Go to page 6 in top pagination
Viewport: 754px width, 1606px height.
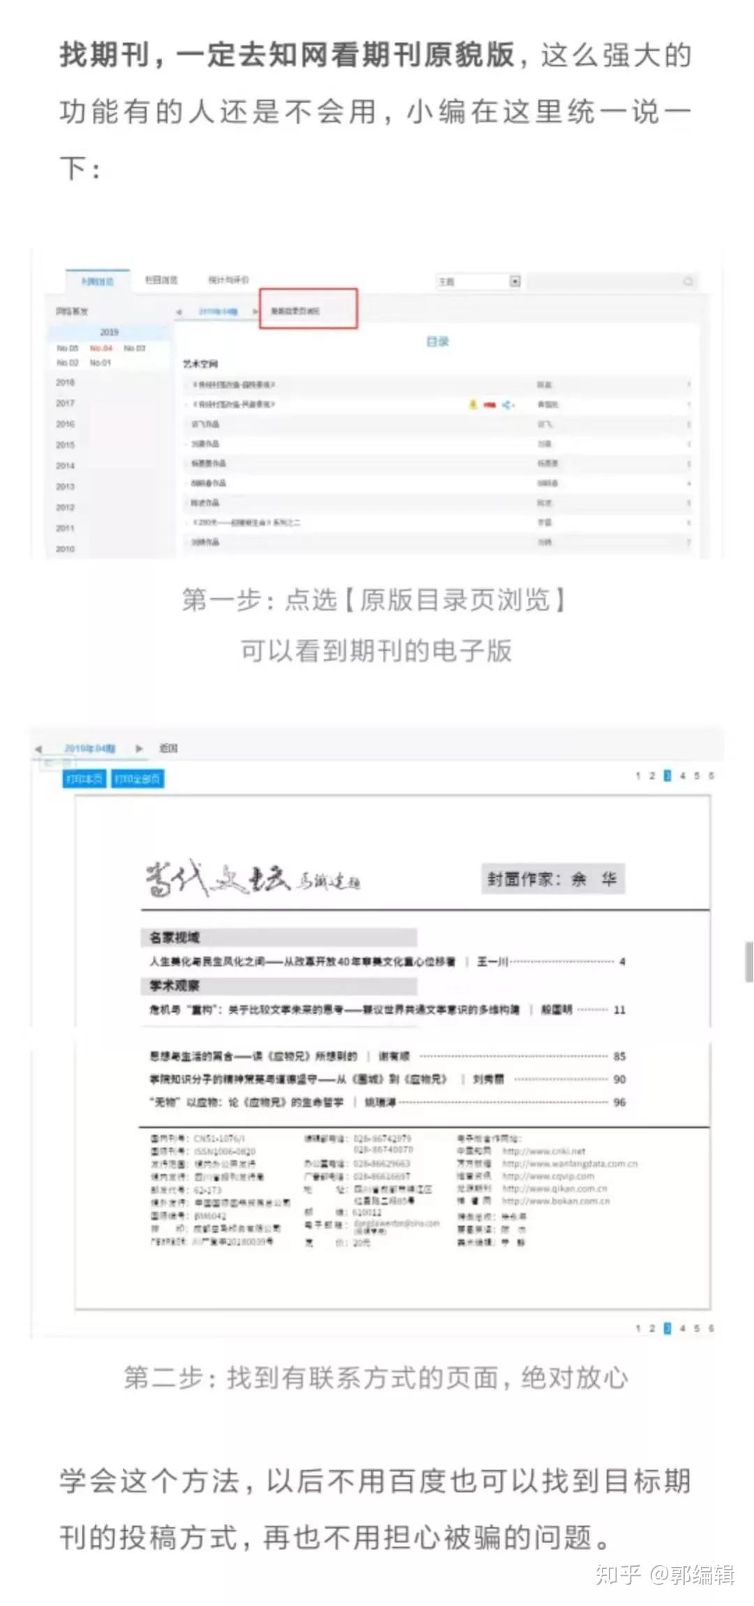(x=711, y=776)
